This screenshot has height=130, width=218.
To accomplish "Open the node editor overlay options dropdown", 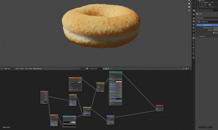I will point(189,68).
